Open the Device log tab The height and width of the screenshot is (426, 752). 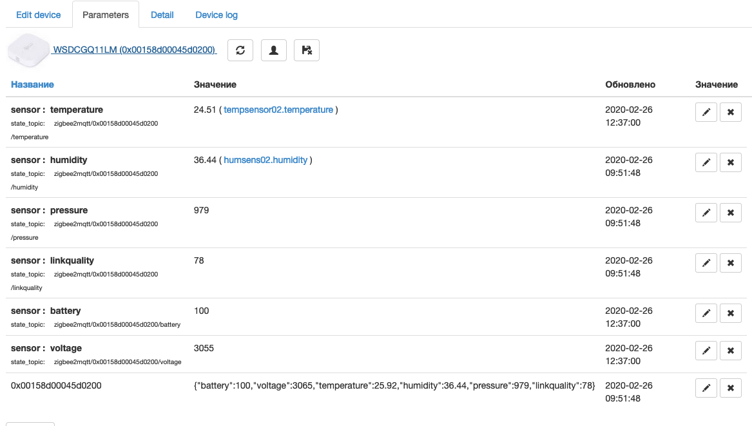click(217, 15)
